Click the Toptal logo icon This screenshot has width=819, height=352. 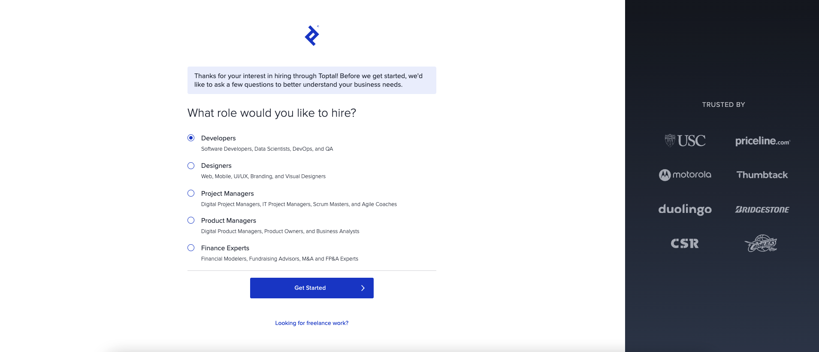(312, 36)
